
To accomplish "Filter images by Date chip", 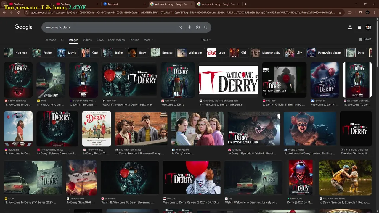I will (x=356, y=53).
